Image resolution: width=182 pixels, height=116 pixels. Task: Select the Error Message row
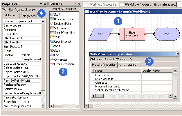point(132,79)
